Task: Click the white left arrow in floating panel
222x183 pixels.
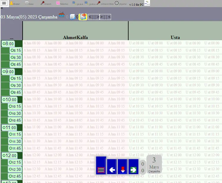Action: click(x=112, y=170)
